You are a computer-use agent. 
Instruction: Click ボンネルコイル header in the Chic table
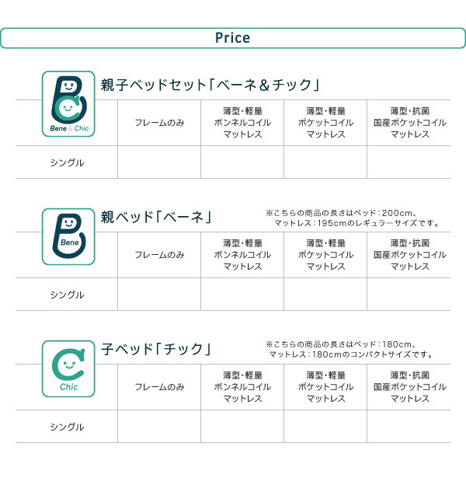point(242,387)
